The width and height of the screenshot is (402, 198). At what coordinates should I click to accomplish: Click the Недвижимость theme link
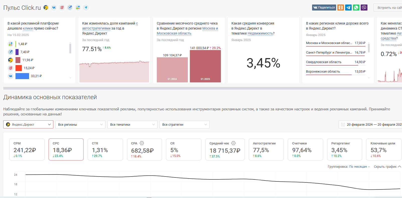(260, 33)
